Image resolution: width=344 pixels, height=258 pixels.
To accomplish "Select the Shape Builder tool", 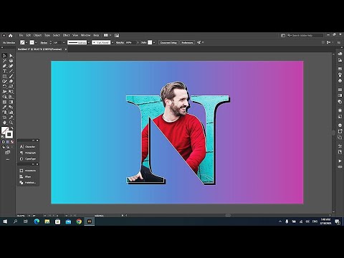I will click(4, 97).
